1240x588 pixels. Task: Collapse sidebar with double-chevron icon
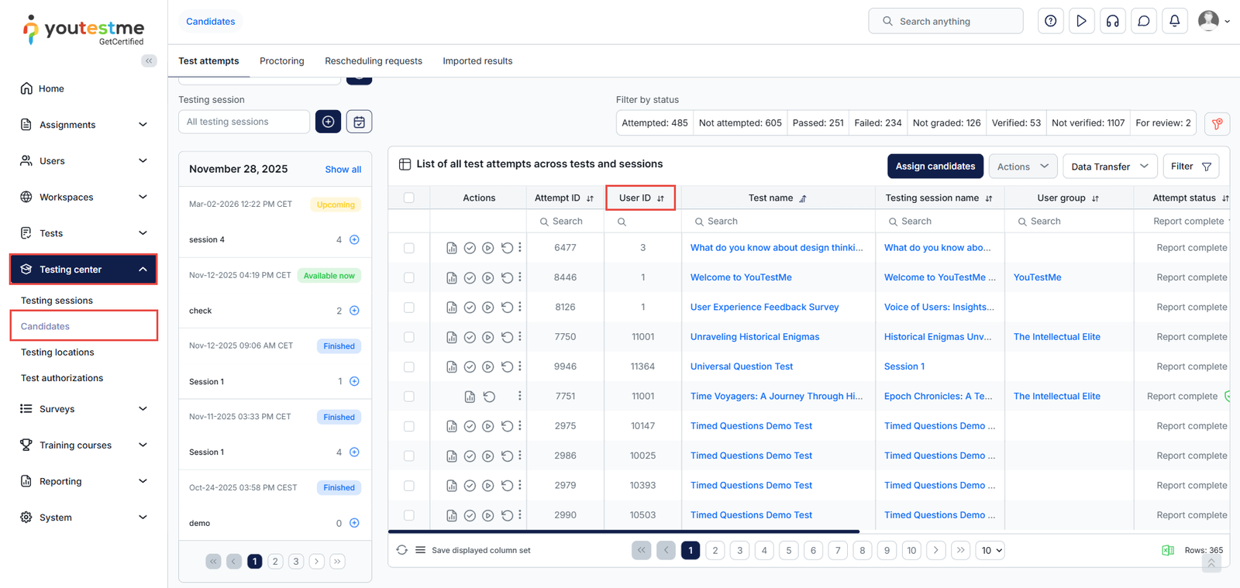(x=149, y=60)
